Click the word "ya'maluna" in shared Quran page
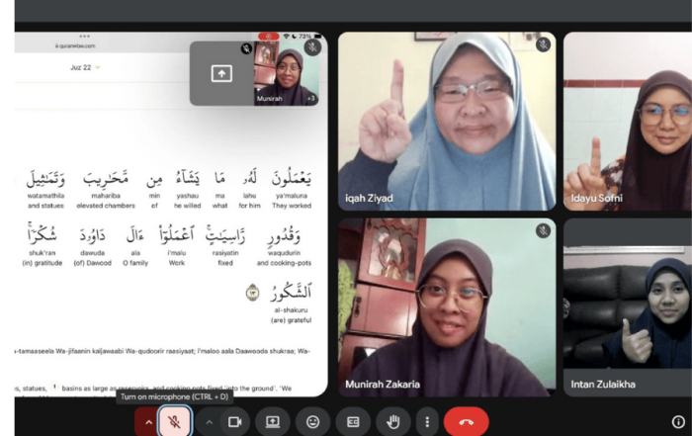692x436 pixels. [x=292, y=196]
